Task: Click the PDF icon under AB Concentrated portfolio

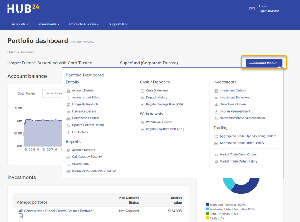Action: 21,216
